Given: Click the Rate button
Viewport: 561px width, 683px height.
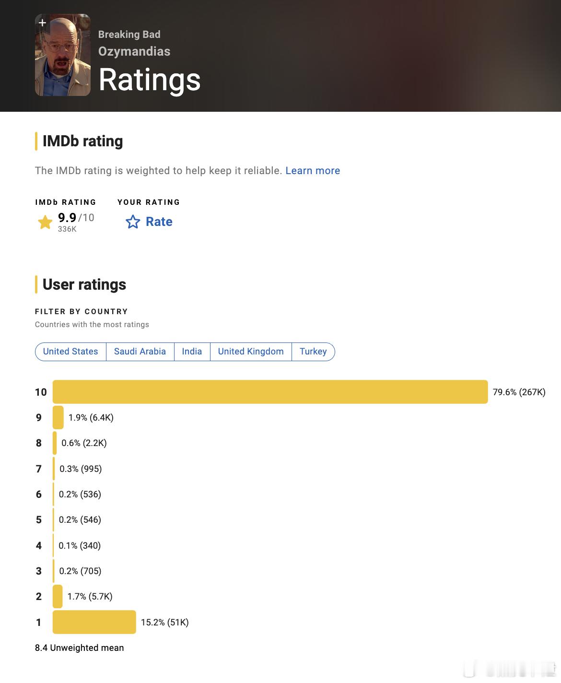Looking at the screenshot, I should coord(149,222).
